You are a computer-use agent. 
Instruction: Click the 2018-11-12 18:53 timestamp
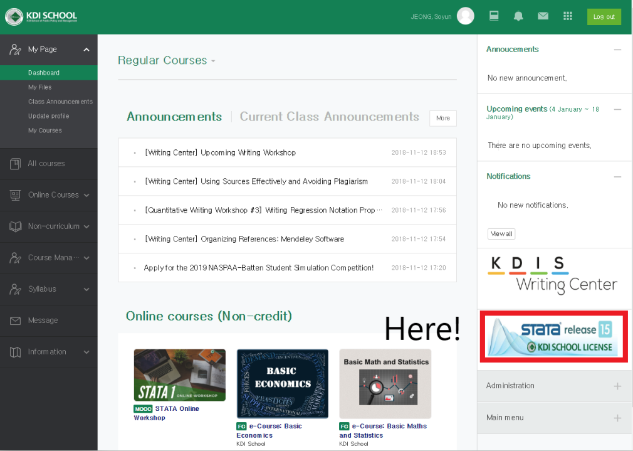click(419, 153)
